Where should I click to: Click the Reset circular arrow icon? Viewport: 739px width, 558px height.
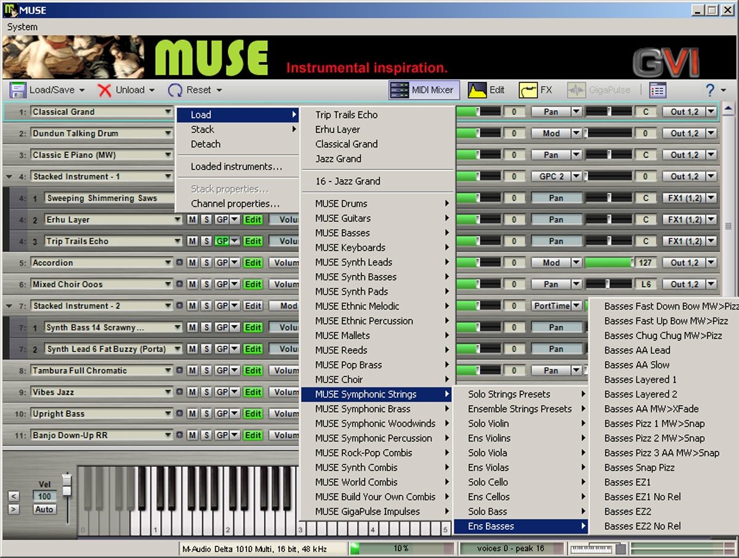(175, 90)
